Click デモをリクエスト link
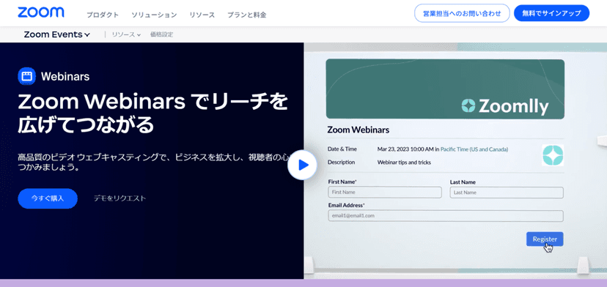Screen dimensions: 607x287 coord(119,198)
